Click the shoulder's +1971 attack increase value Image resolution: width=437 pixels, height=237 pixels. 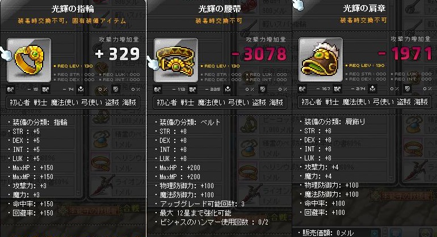405,53
